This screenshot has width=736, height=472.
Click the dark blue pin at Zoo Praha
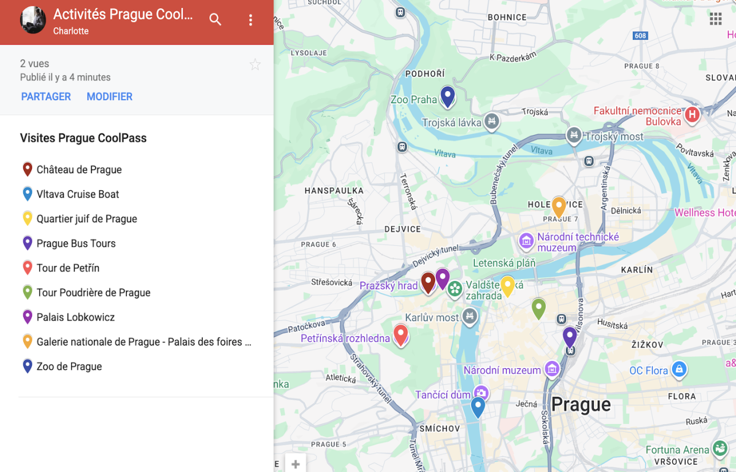coord(448,96)
